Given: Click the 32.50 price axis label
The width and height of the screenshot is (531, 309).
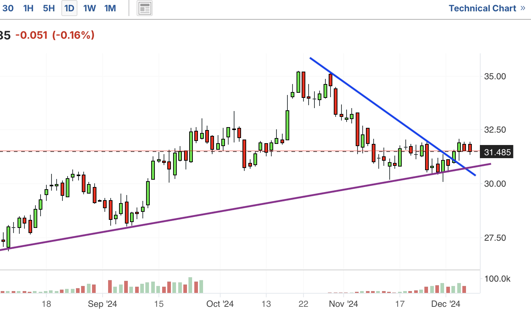Looking at the screenshot, I should (x=495, y=130).
